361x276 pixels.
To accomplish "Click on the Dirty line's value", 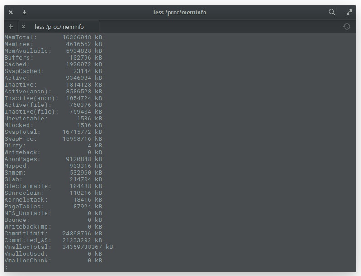I will (90, 146).
